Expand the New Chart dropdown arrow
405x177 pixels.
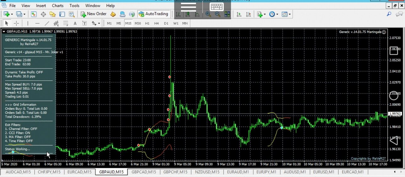pyautogui.click(x=12, y=14)
